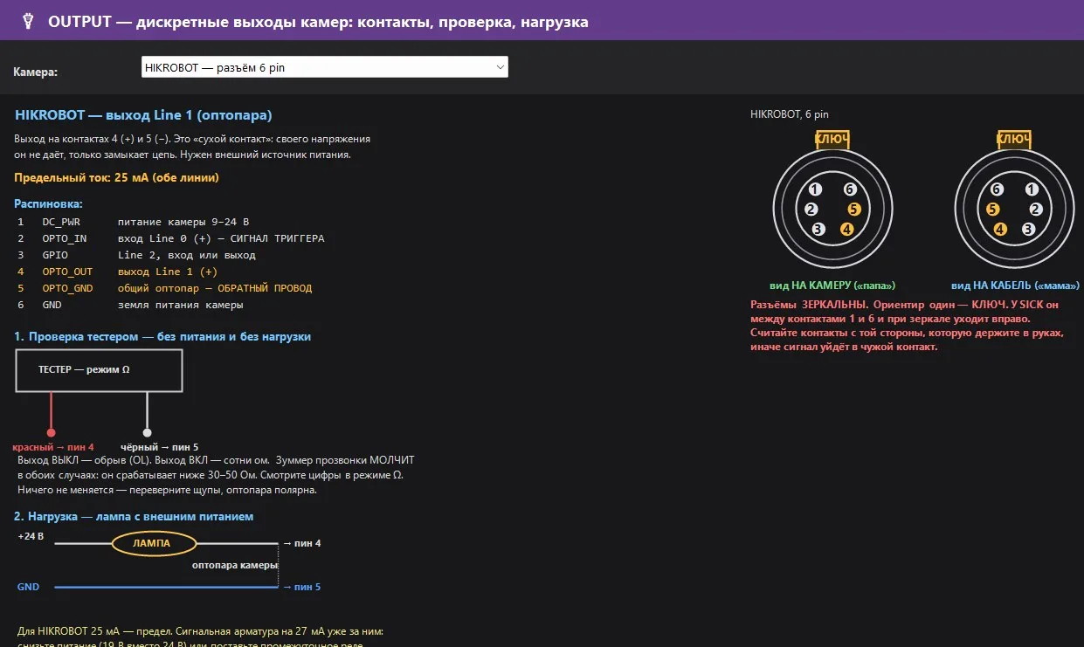Click label 'чёрный → пин 5'
Image resolution: width=1084 pixels, height=647 pixels.
(159, 447)
